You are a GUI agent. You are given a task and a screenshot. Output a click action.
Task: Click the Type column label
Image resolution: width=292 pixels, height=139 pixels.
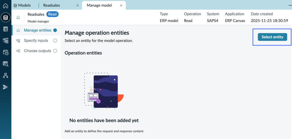coord(164,14)
